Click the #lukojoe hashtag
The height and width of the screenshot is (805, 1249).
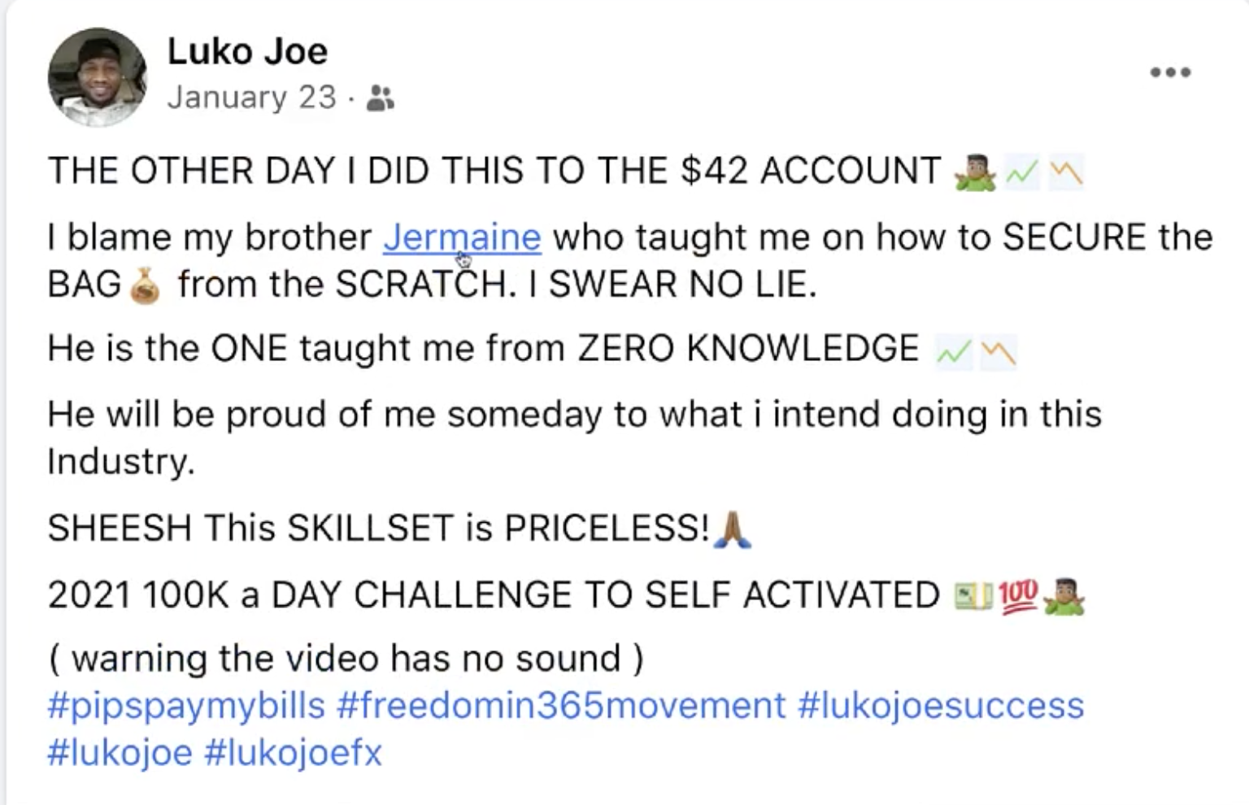click(120, 752)
